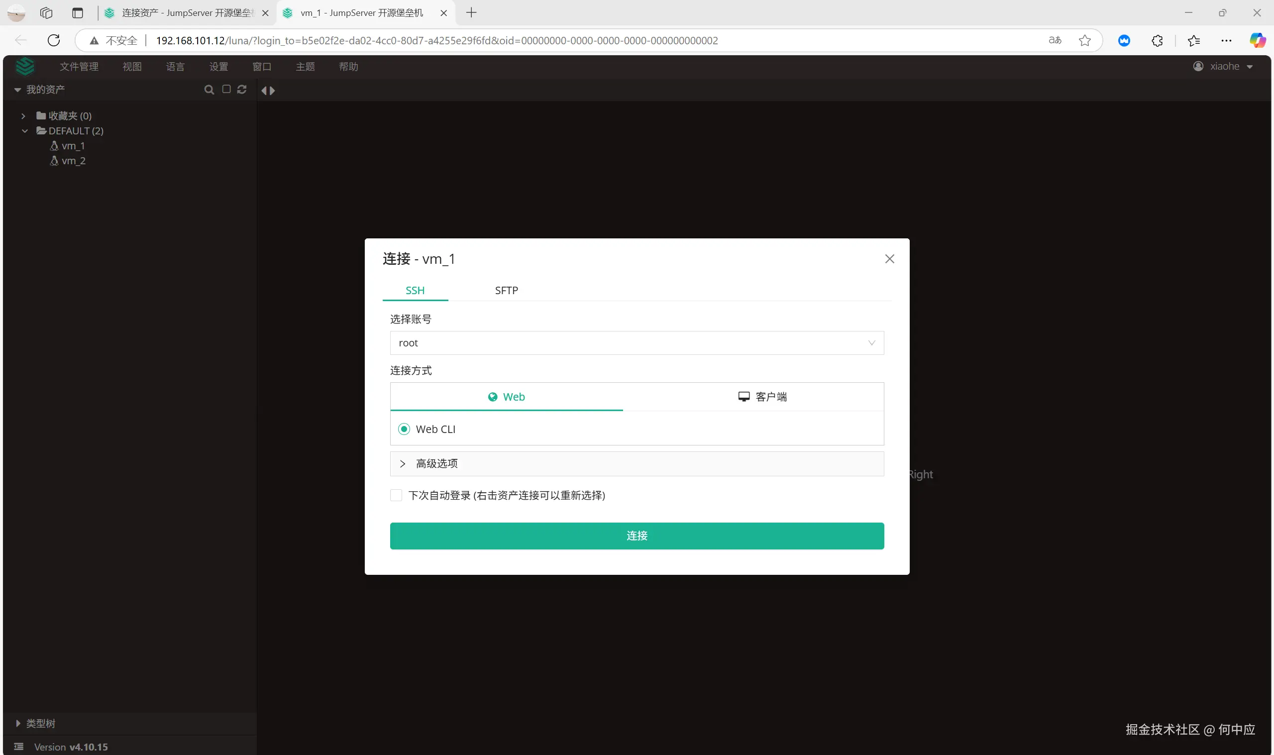Collapse the sidebar using the arrows icon

269,90
